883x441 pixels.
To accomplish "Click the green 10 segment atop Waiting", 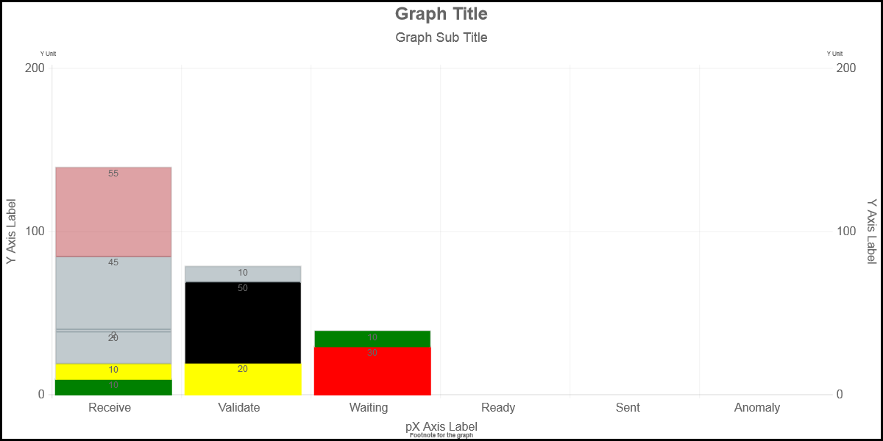I will [x=372, y=339].
